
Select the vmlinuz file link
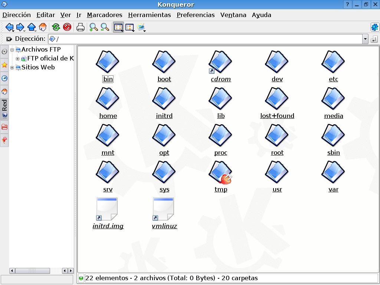pyautogui.click(x=163, y=209)
